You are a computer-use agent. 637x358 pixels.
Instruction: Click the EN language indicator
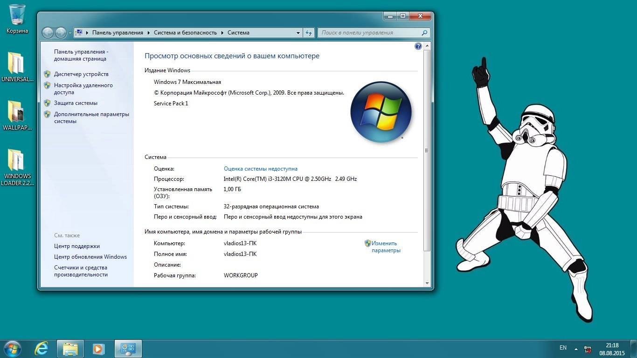tap(563, 348)
